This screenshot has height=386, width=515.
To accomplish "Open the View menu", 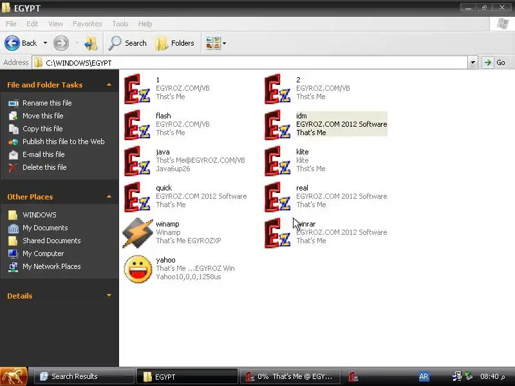I will pos(55,24).
